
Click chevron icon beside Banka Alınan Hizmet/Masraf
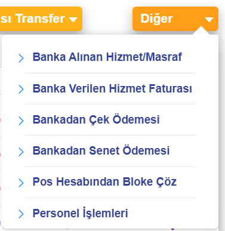(x=21, y=58)
